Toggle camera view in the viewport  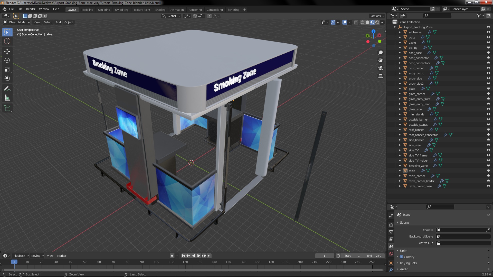[381, 68]
